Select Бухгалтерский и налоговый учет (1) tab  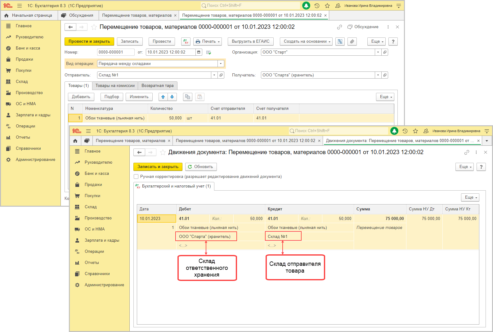[x=174, y=186]
